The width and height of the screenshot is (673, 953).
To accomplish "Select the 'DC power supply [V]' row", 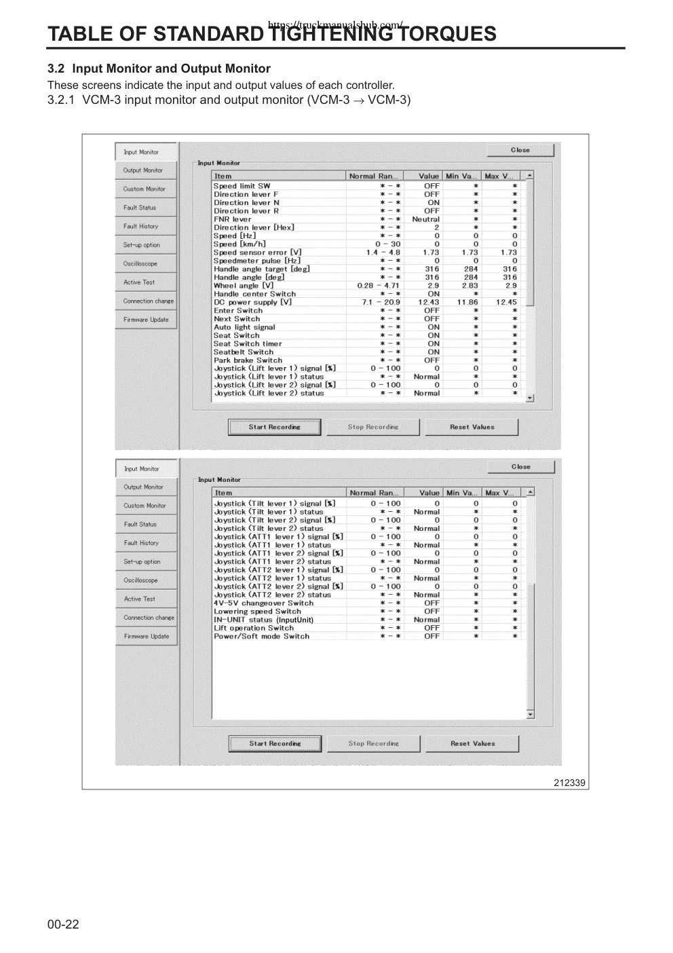I will (x=368, y=302).
